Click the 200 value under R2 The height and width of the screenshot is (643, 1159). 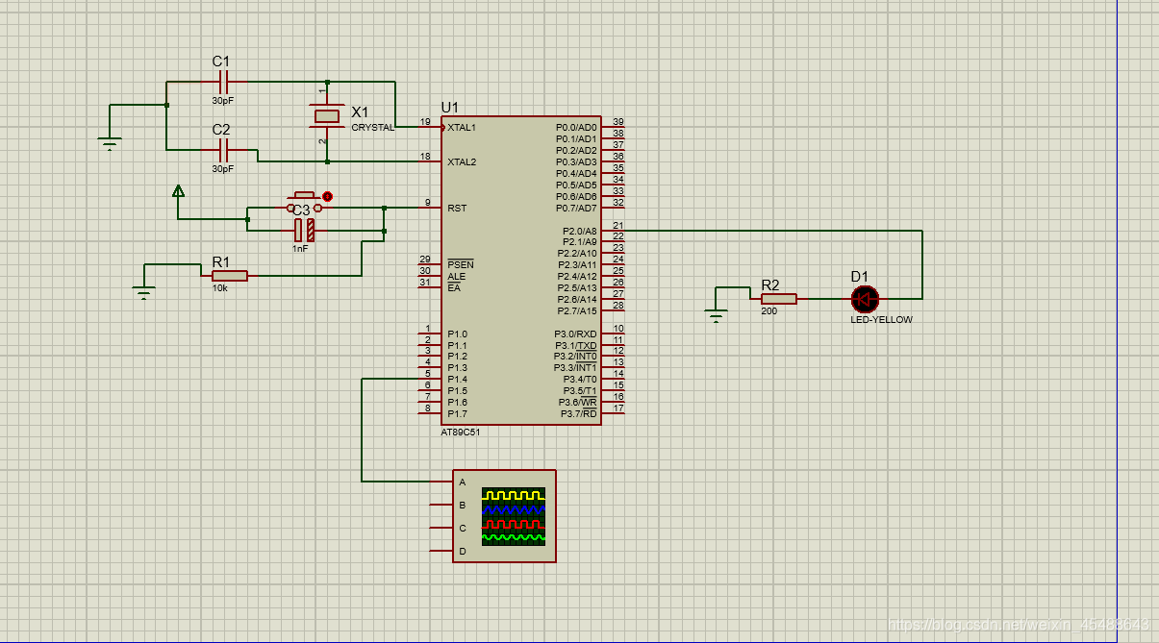point(768,311)
